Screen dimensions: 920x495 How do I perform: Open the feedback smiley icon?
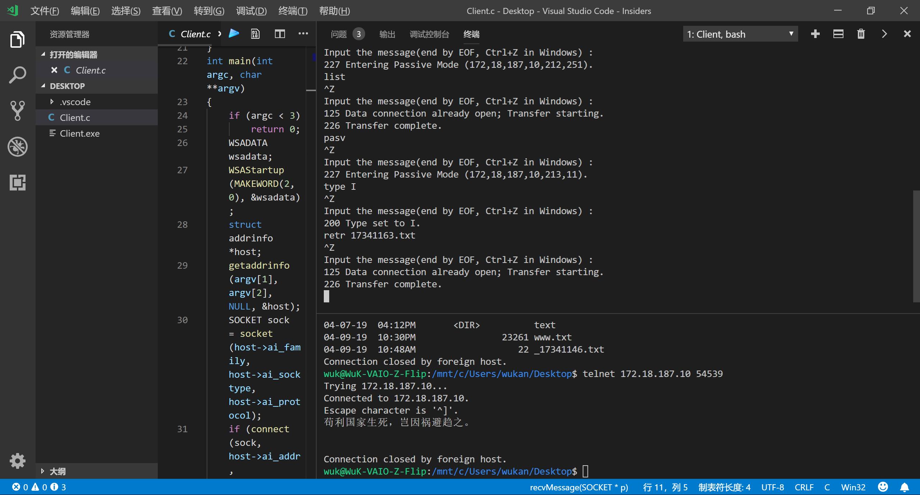coord(883,487)
